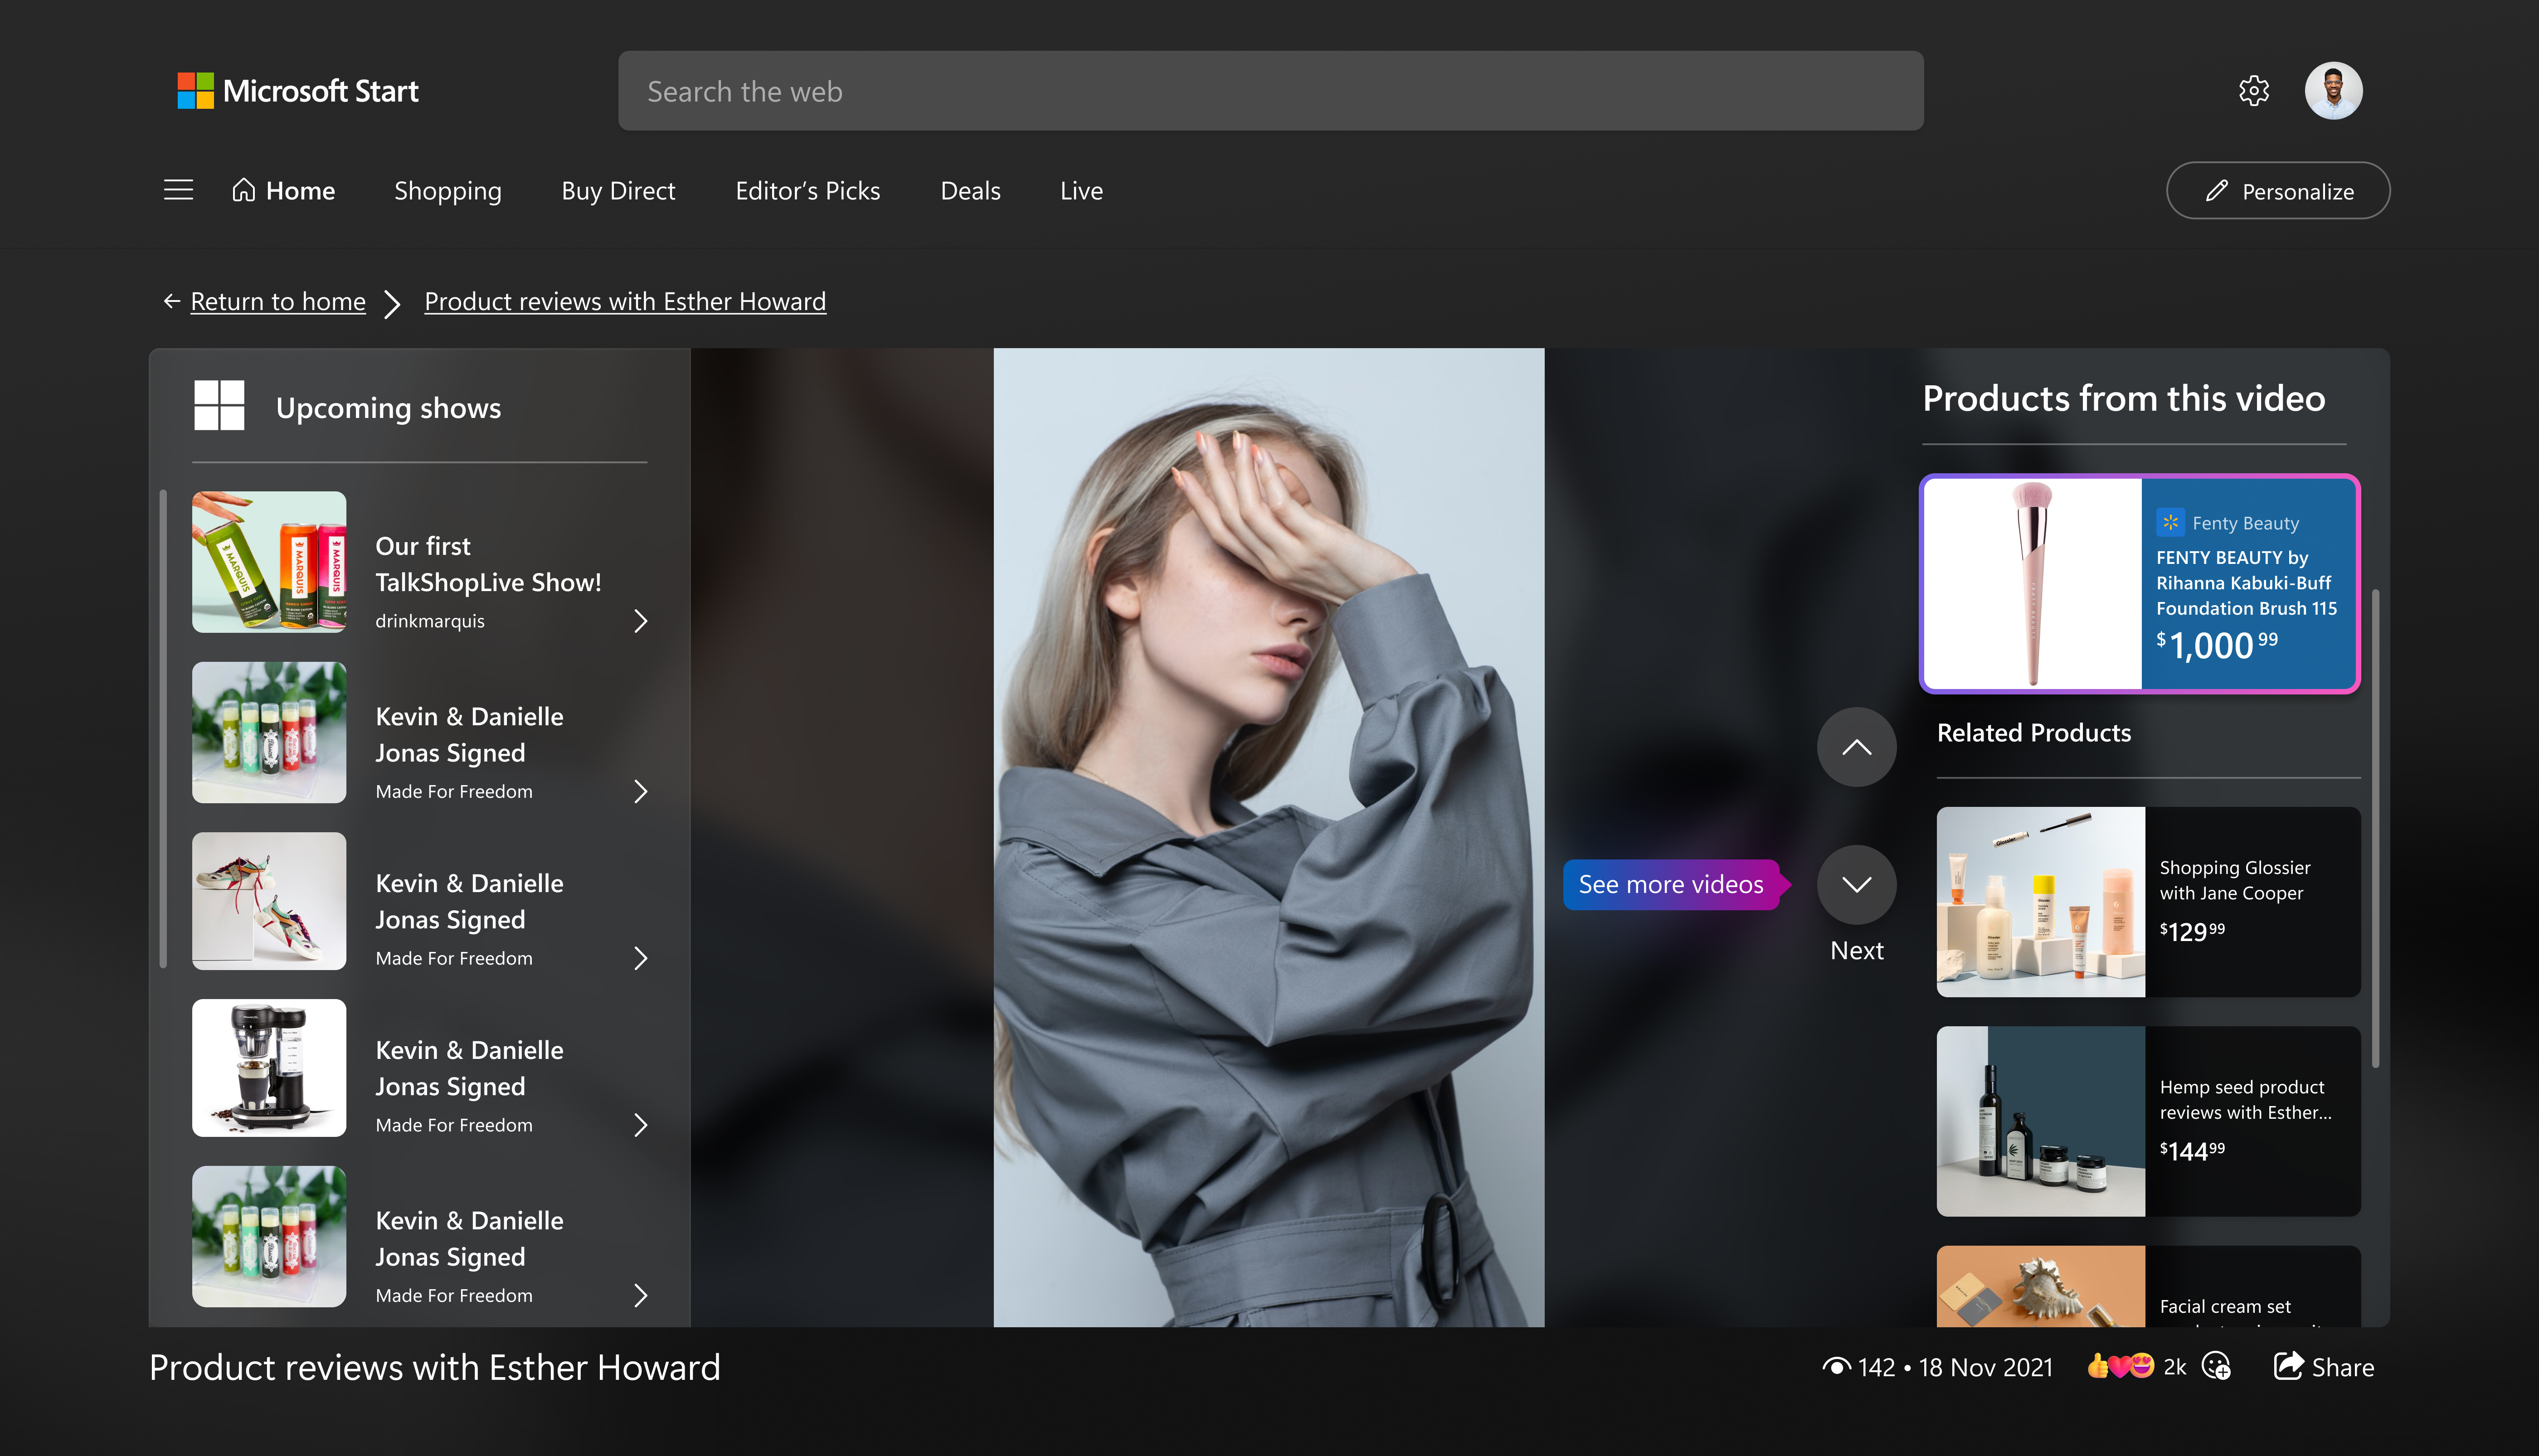Image resolution: width=2539 pixels, height=1456 pixels.
Task: Open Product reviews with Esther Howard breadcrumb
Action: pyautogui.click(x=625, y=301)
